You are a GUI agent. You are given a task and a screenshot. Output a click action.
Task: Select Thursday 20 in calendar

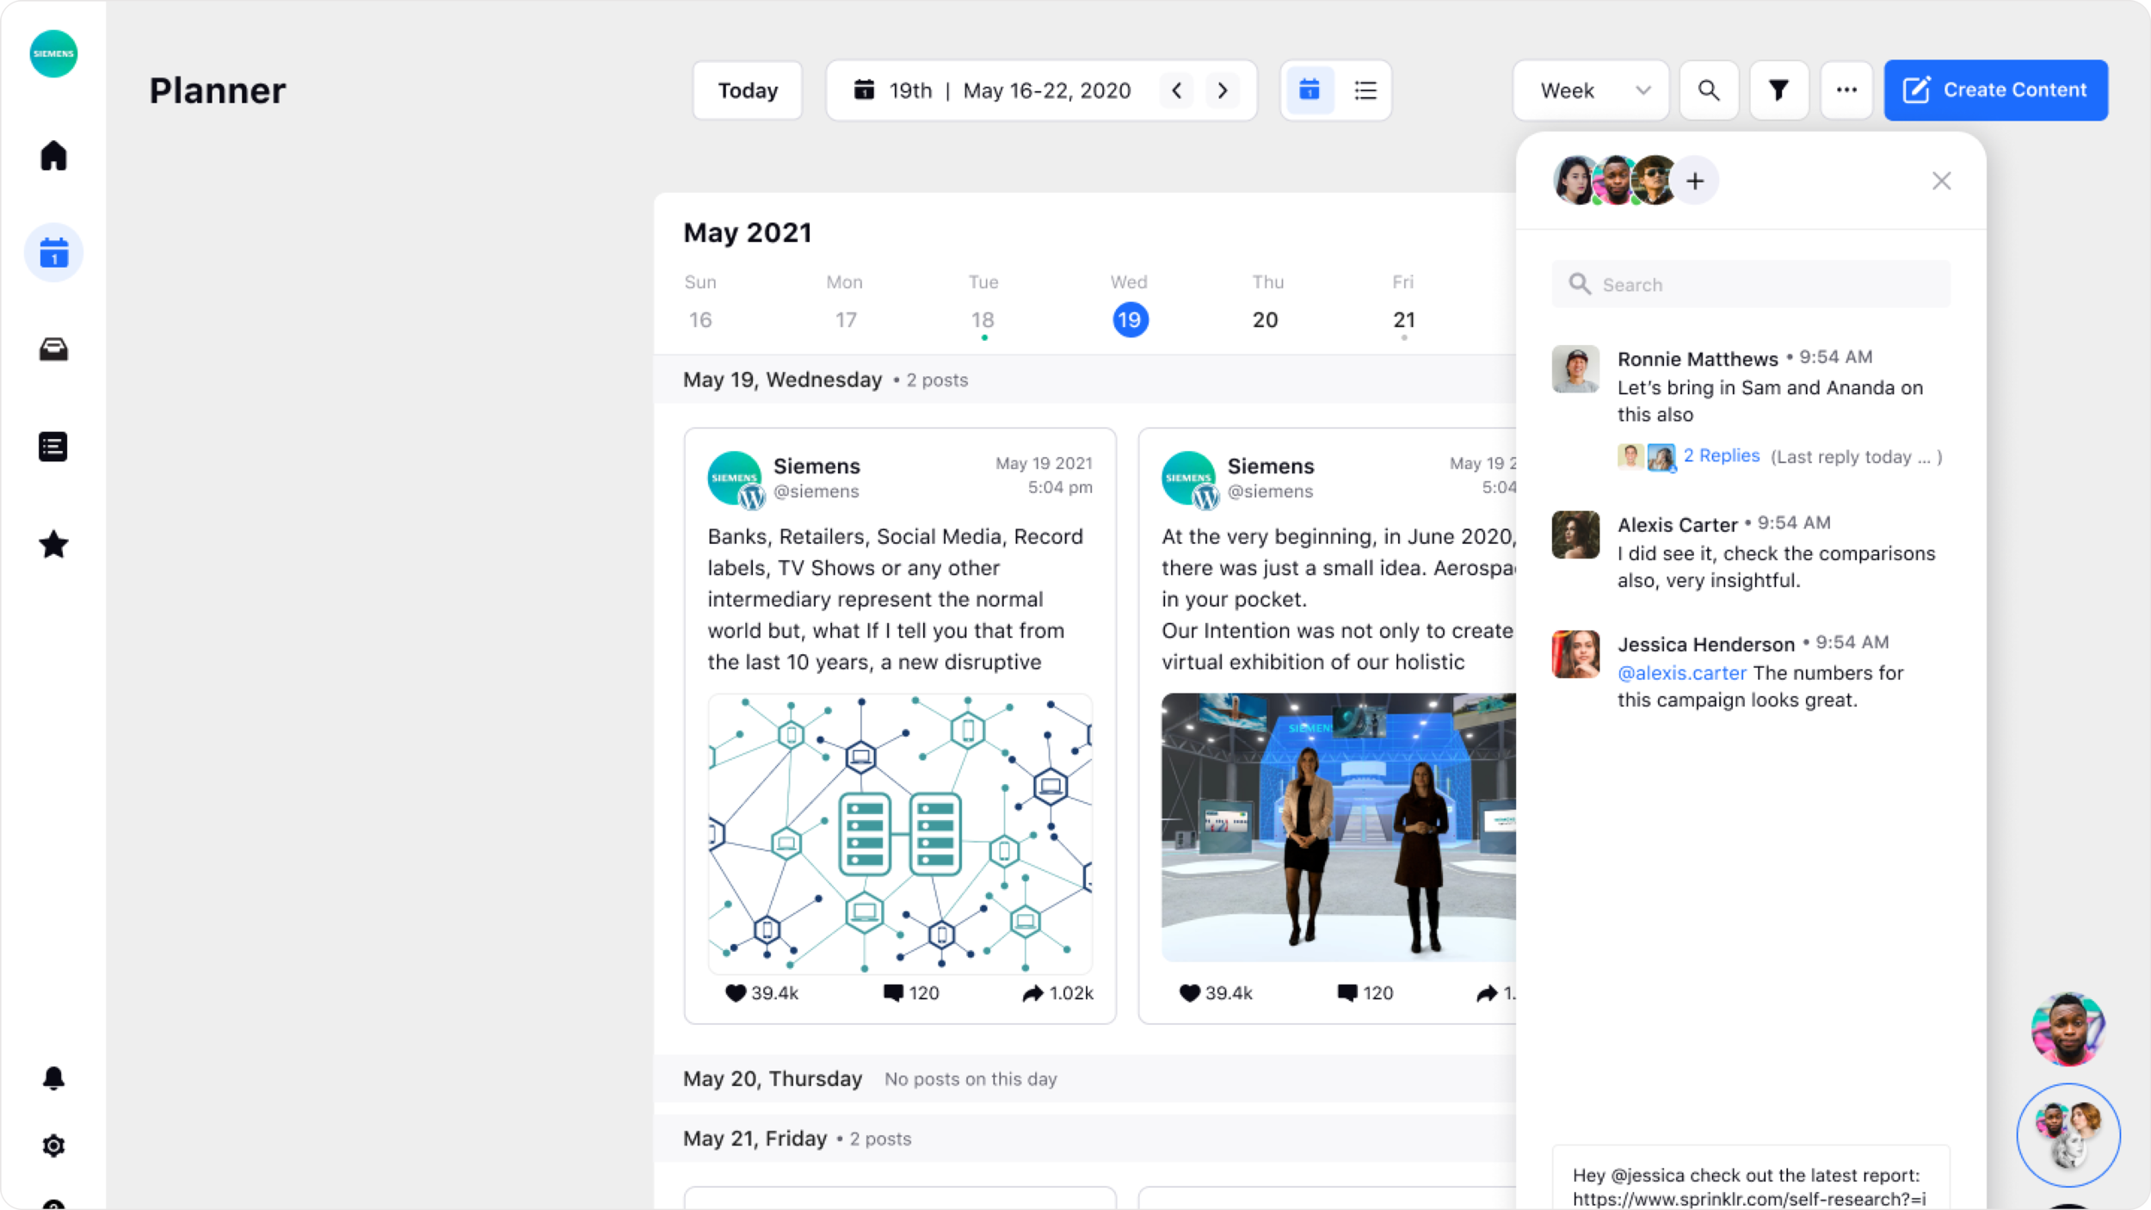click(1265, 320)
